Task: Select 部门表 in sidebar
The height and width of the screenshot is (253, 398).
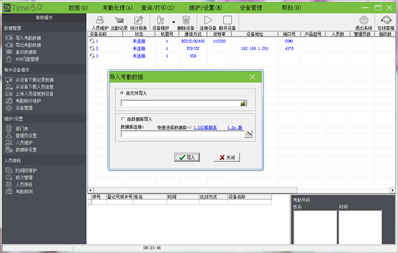Action: (17, 129)
